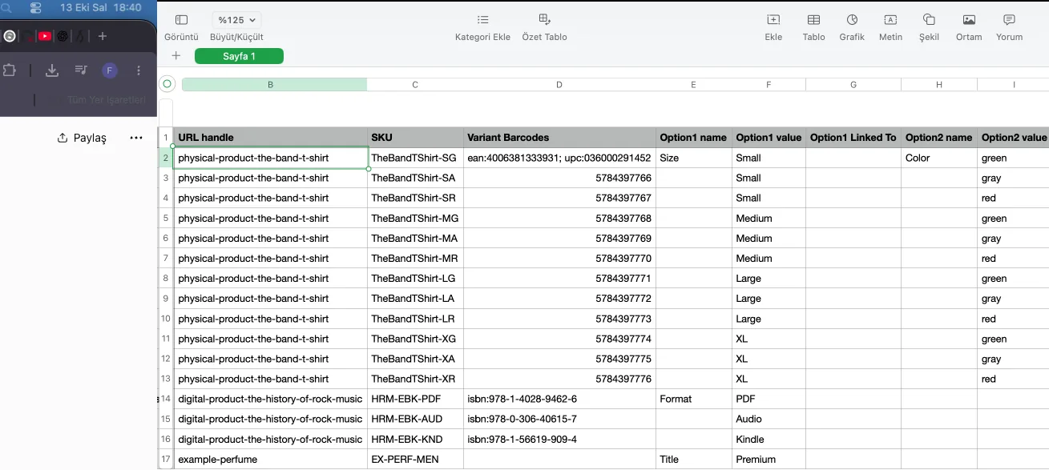Open browser downloads icon

point(52,70)
